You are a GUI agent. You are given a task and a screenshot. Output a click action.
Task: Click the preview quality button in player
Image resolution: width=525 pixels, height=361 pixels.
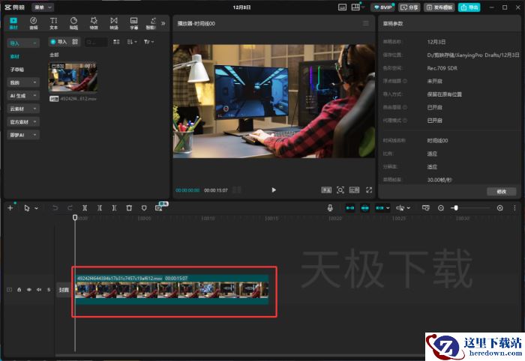click(x=326, y=189)
